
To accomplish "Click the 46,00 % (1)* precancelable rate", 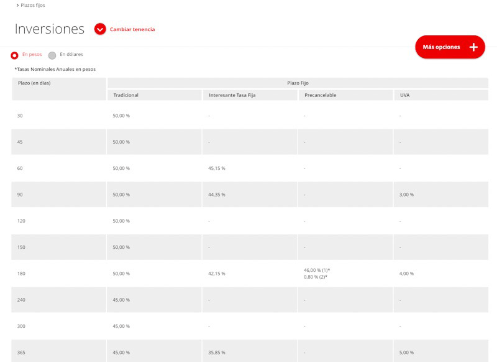I will 317,270.
